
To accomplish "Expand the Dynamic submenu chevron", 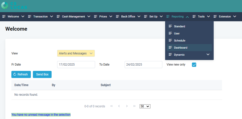I will 208,55.
